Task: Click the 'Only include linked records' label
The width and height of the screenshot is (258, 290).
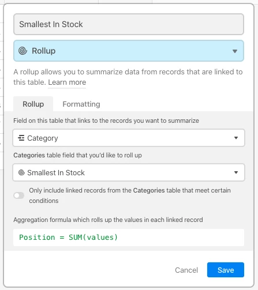Action: click(130, 195)
